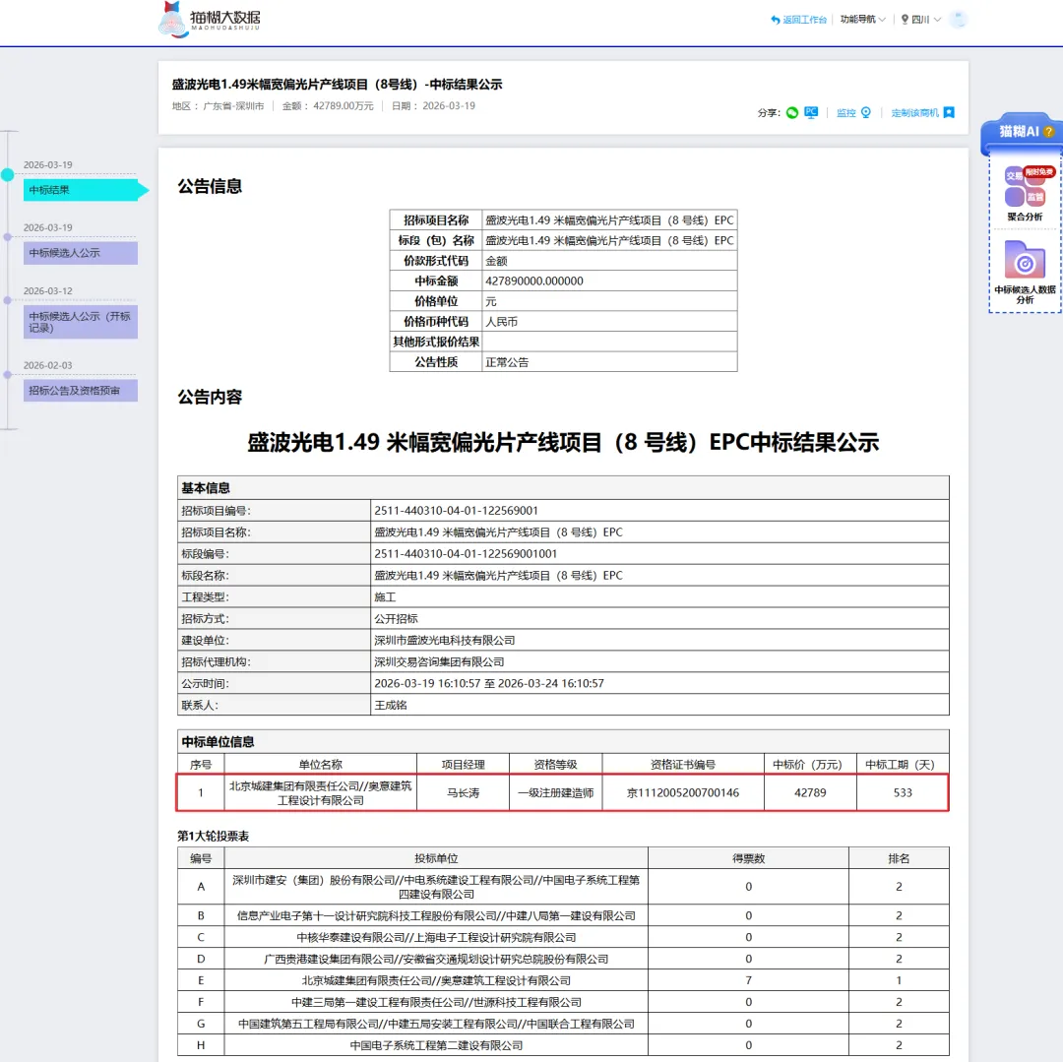Click bidder D 广西贵港建设集团 row
1063x1062 pixels.
click(x=563, y=959)
